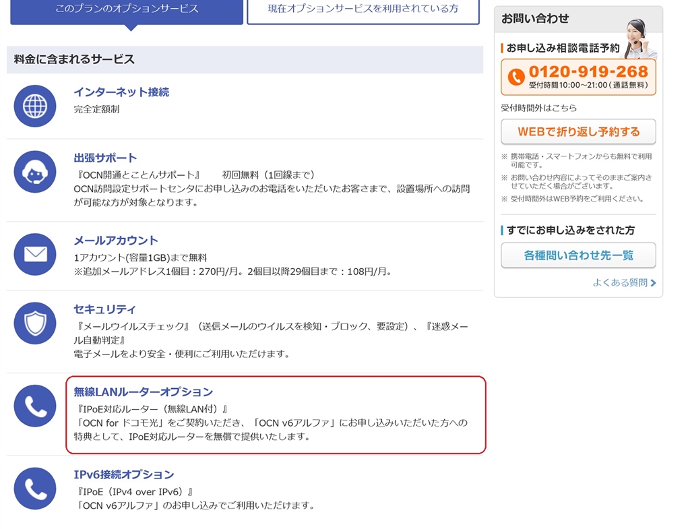Click the ※ お問い合わせ内容によって note

[x=577, y=181]
